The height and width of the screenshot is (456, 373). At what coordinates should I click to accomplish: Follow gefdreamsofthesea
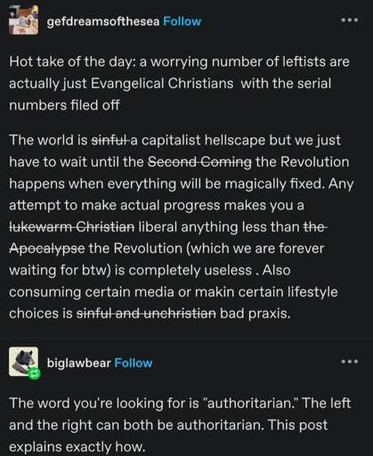coord(182,21)
